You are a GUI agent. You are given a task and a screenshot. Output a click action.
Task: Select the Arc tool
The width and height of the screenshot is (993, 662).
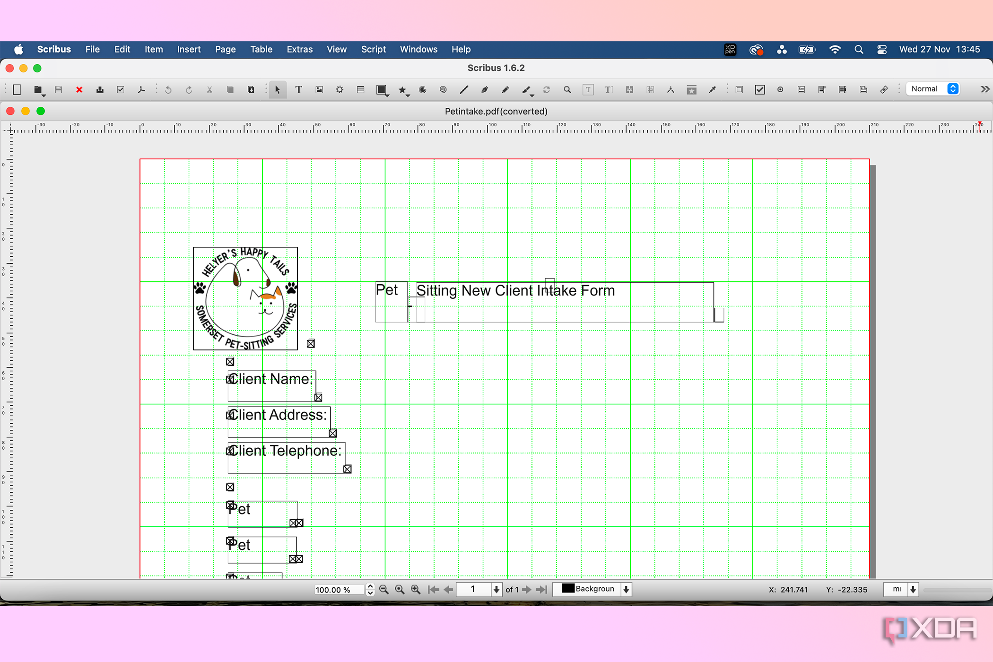click(423, 90)
